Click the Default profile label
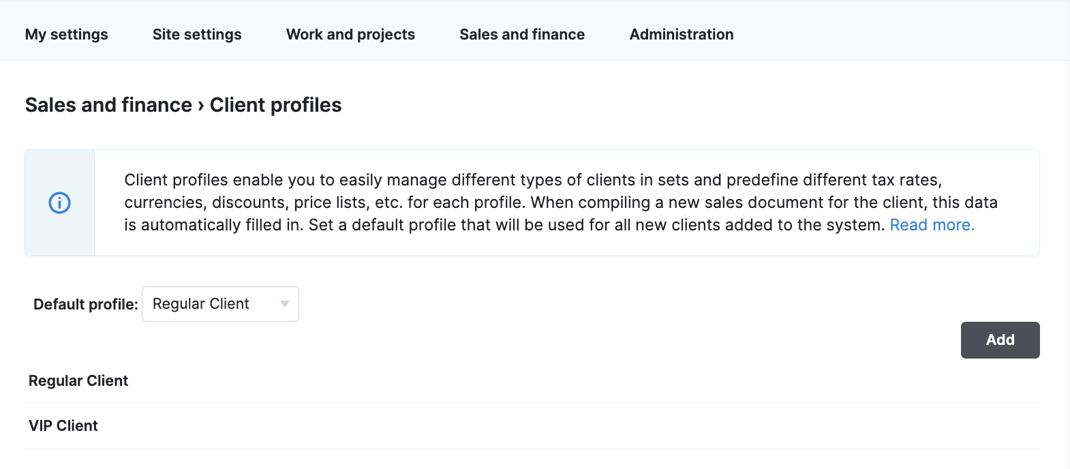The width and height of the screenshot is (1070, 469). pos(86,304)
